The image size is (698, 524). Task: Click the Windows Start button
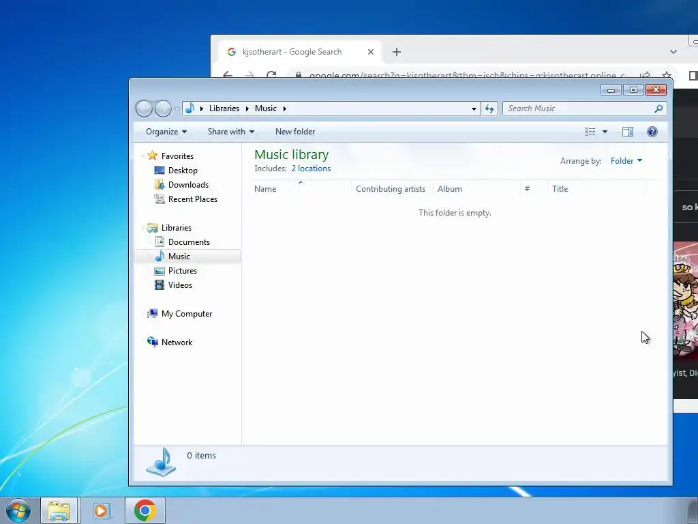coord(18,510)
